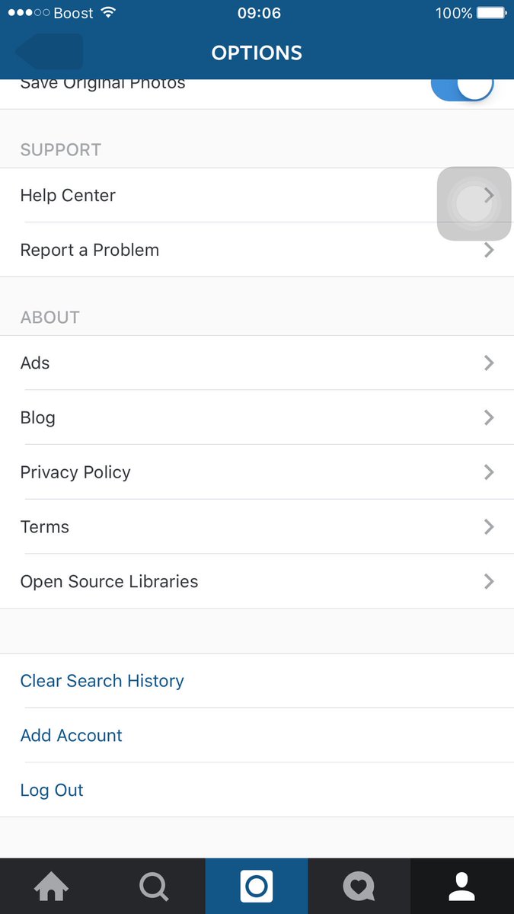Expand the Report a Problem chevron
This screenshot has width=514, height=914.
(489, 250)
